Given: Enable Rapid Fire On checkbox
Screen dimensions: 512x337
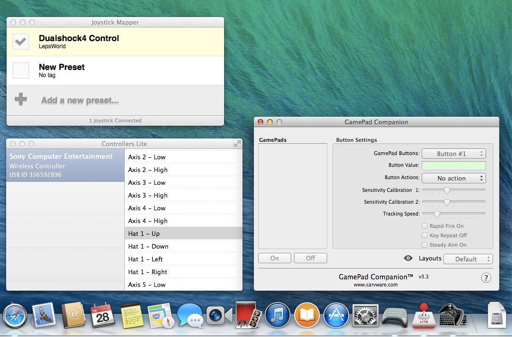Looking at the screenshot, I should tap(425, 226).
